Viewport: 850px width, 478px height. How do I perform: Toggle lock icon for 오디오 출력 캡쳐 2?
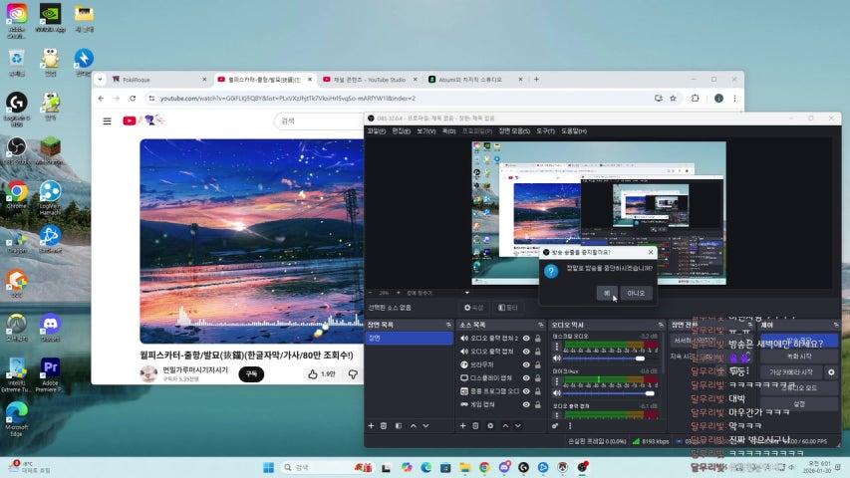539,338
